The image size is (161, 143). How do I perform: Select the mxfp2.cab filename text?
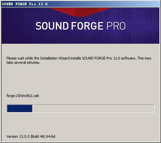(31, 96)
